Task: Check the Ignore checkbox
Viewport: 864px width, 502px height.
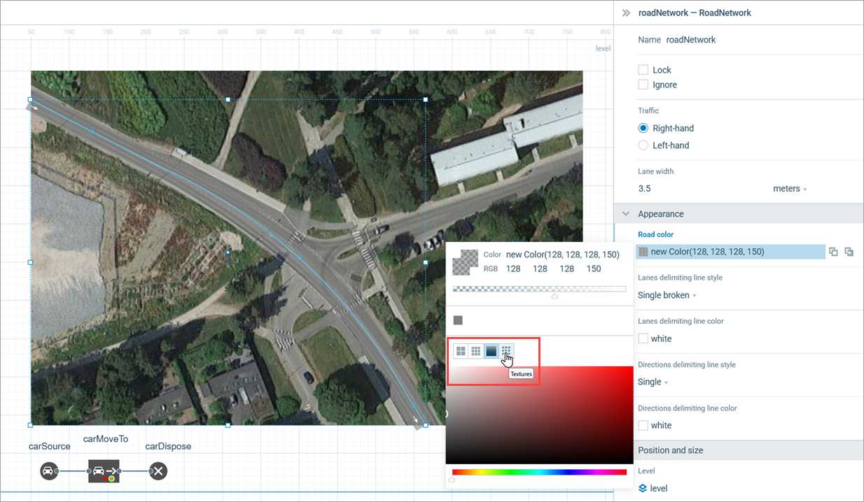Action: click(x=643, y=85)
